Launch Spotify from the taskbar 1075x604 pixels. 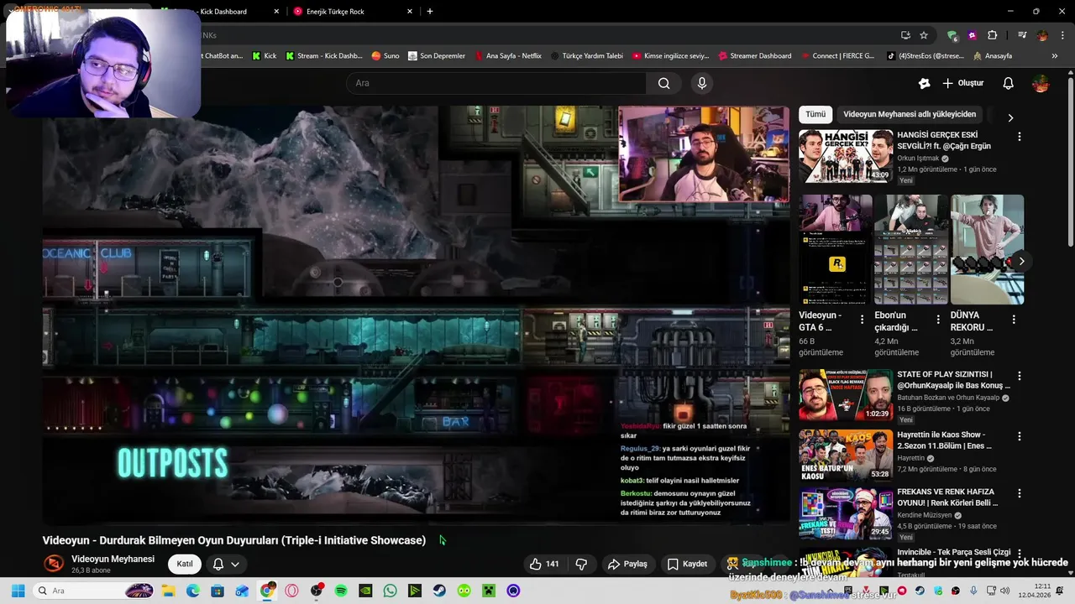(x=341, y=591)
